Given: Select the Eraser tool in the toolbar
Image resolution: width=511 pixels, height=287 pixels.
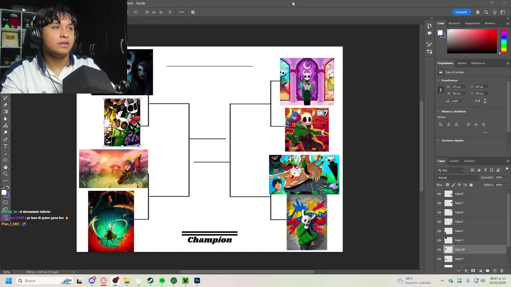Looking at the screenshot, I should tap(6, 105).
